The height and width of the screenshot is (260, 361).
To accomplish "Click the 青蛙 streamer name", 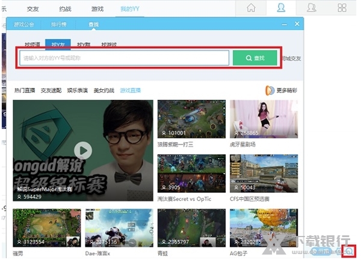I will click(163, 253).
